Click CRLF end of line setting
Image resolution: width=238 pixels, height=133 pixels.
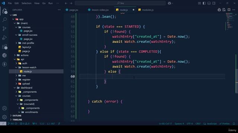coord(198,123)
